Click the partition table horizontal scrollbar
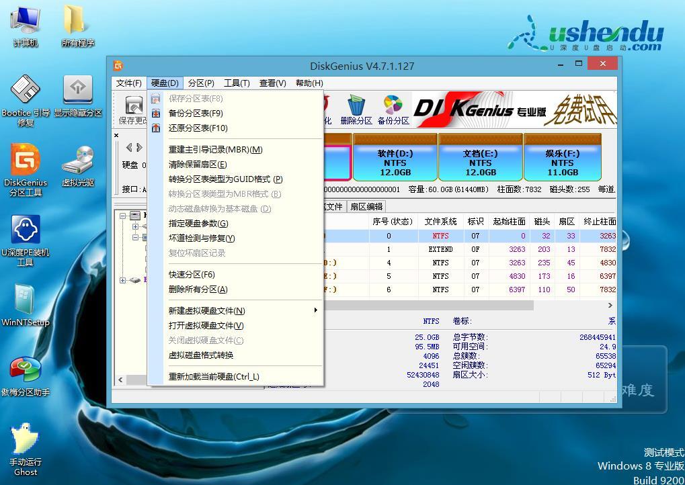The height and width of the screenshot is (485, 685). (x=428, y=305)
